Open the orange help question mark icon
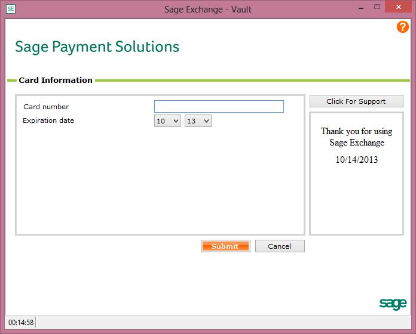This screenshot has height=334, width=416. [x=402, y=27]
